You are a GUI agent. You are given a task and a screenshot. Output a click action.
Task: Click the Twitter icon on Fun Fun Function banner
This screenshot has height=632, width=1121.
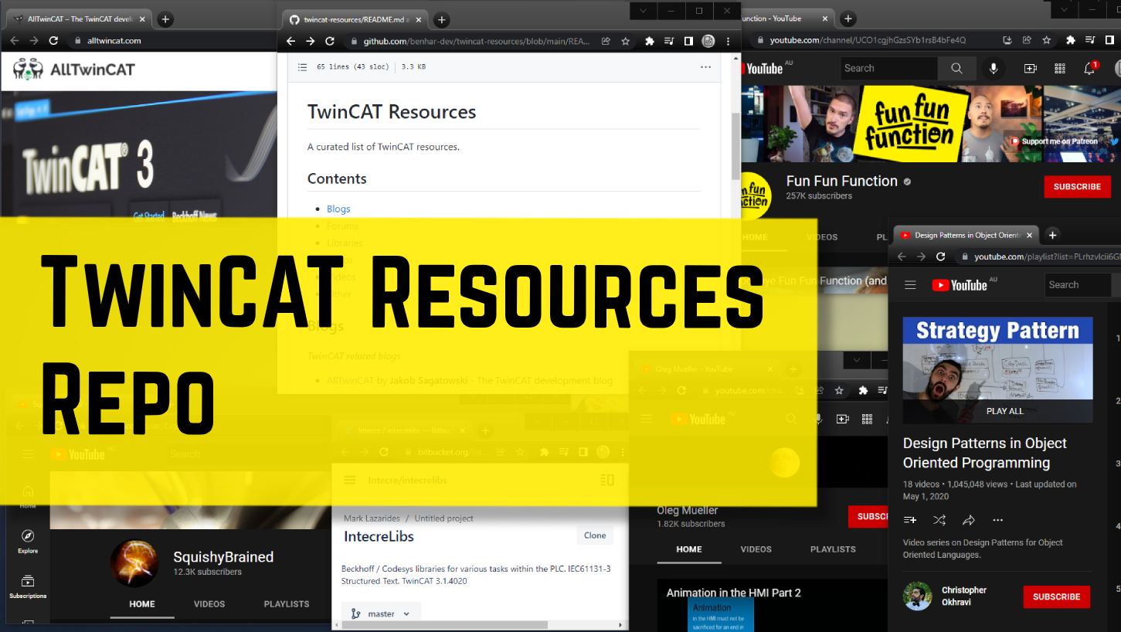(x=1113, y=141)
